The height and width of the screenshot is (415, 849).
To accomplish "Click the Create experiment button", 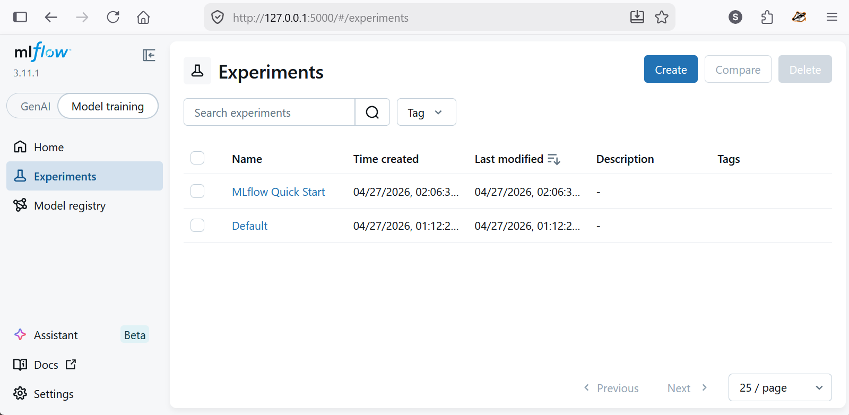I will point(671,69).
